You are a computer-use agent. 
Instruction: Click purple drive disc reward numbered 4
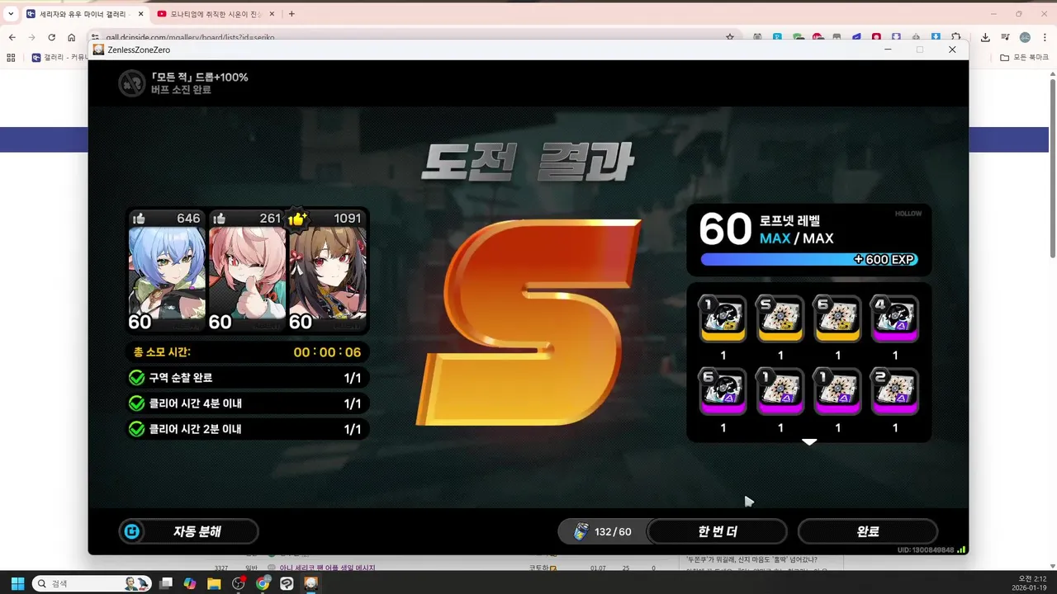point(895,318)
